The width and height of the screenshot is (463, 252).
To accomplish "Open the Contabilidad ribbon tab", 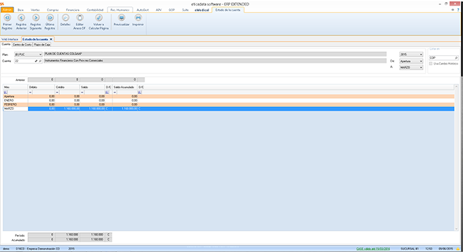I will (x=95, y=10).
